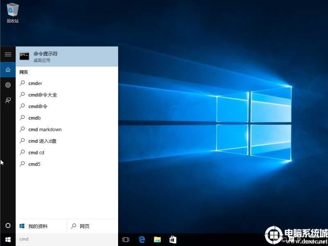The width and height of the screenshot is (328, 246).
Task: Click the cmdb search suggestion
Action: point(34,118)
